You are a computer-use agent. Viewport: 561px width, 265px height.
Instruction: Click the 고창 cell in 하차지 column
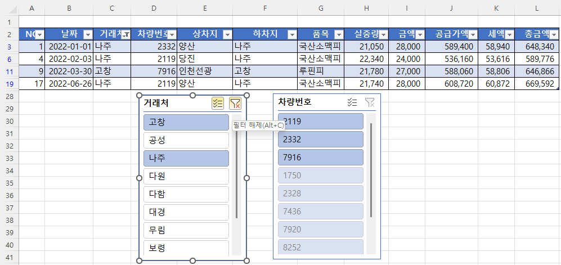coord(265,71)
